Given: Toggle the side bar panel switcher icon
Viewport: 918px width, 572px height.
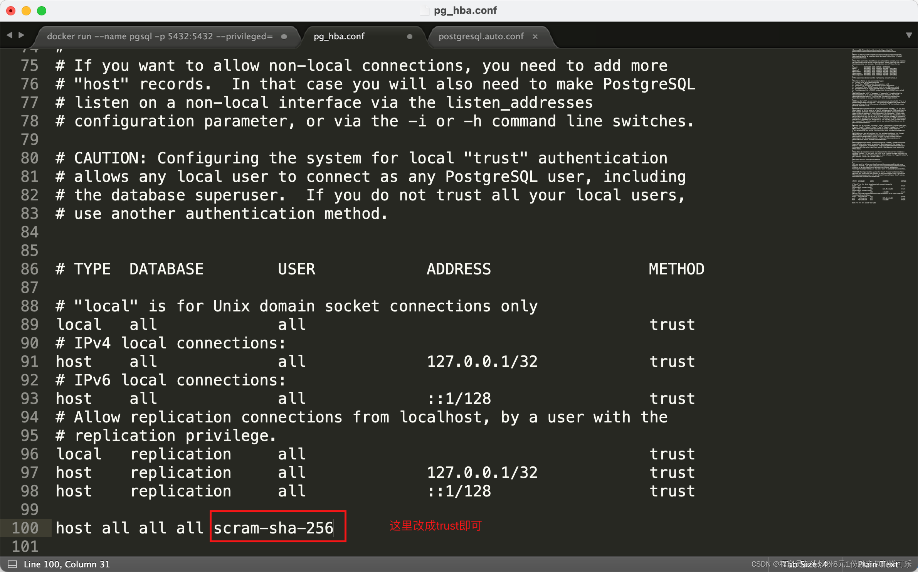Looking at the screenshot, I should point(12,564).
